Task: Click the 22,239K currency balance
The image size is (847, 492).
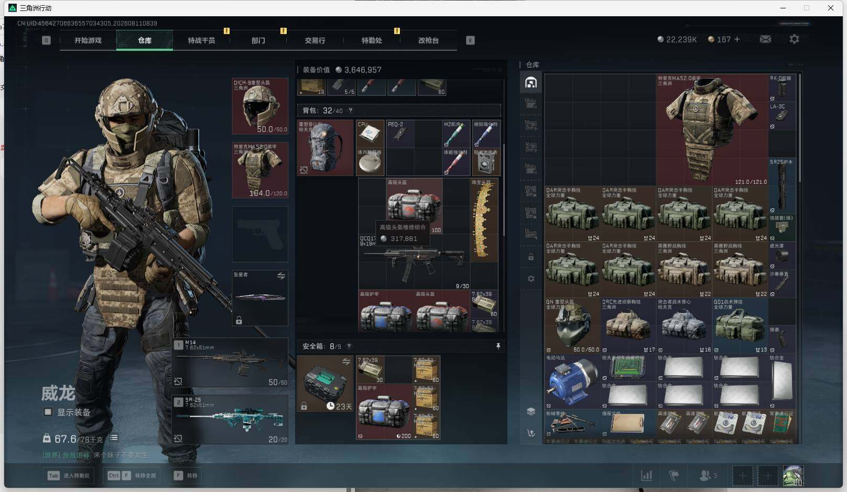Action: pyautogui.click(x=677, y=39)
